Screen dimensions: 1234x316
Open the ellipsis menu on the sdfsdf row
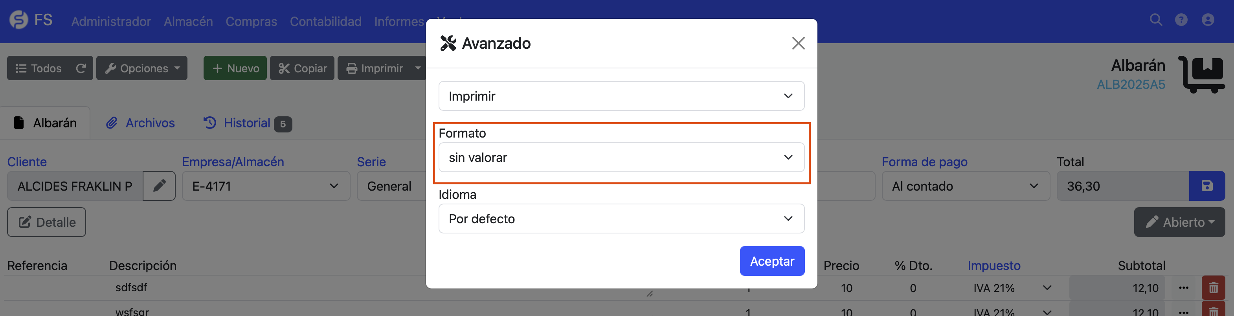(1184, 288)
